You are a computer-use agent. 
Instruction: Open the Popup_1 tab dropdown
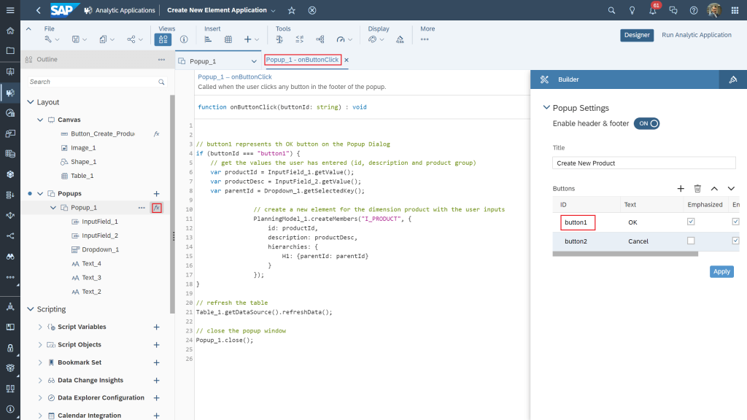pyautogui.click(x=254, y=61)
